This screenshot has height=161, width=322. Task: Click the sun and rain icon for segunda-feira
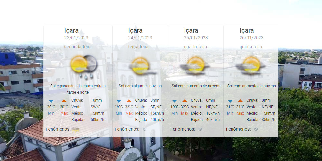point(84,65)
